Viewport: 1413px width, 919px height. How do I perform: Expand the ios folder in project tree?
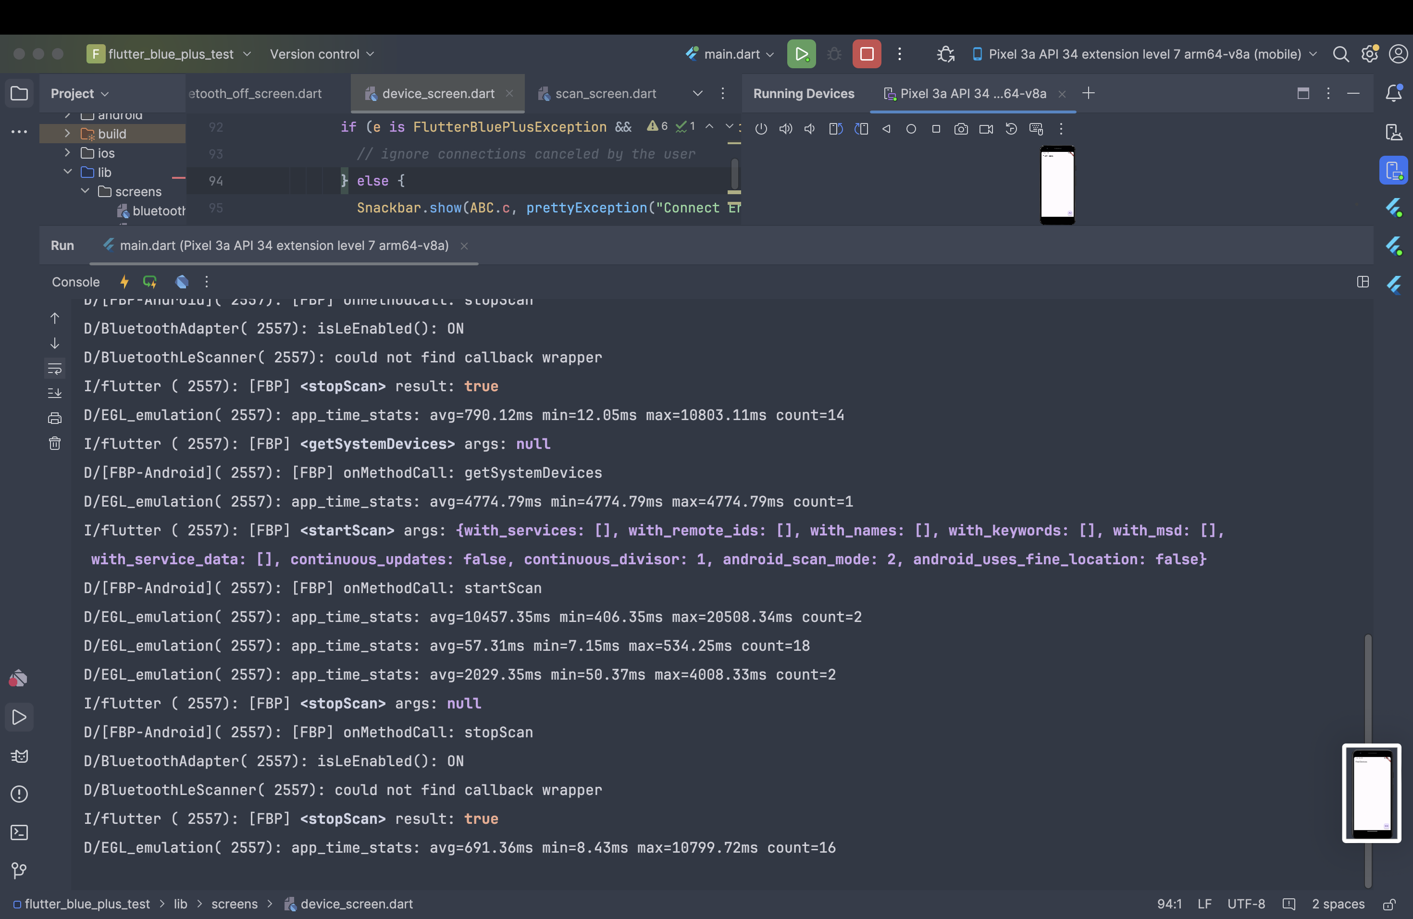(x=68, y=153)
